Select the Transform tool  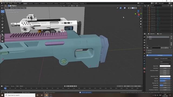click(2, 27)
